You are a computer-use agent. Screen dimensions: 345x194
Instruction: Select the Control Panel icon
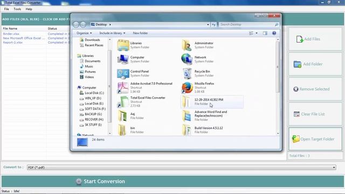pos(123,73)
